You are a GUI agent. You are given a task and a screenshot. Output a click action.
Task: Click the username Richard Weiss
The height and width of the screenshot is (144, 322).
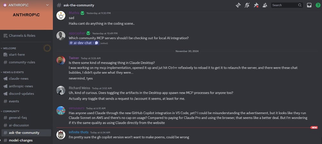pos(79,88)
